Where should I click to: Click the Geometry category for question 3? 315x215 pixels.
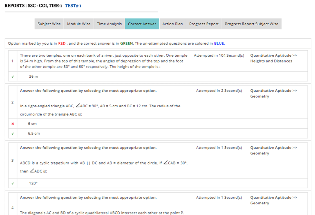coord(260,153)
